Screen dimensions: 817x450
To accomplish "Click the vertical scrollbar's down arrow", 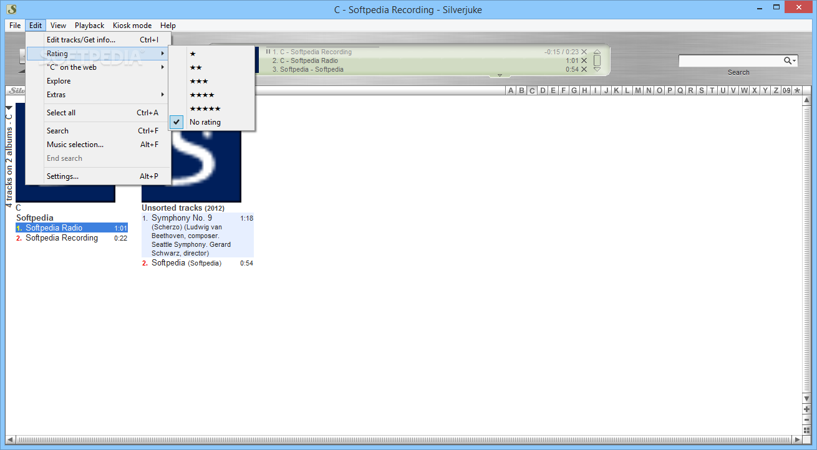I will click(x=806, y=399).
